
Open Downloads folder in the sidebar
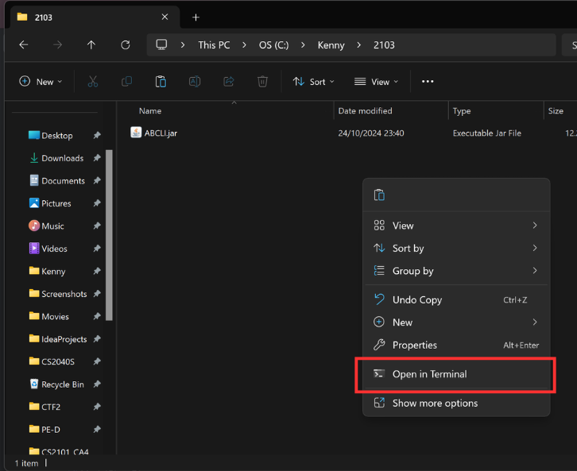62,158
